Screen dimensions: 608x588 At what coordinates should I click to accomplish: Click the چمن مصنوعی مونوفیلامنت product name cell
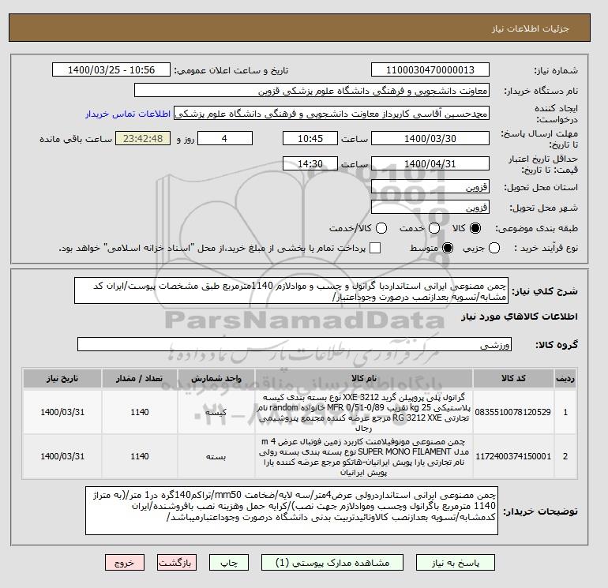(x=364, y=456)
